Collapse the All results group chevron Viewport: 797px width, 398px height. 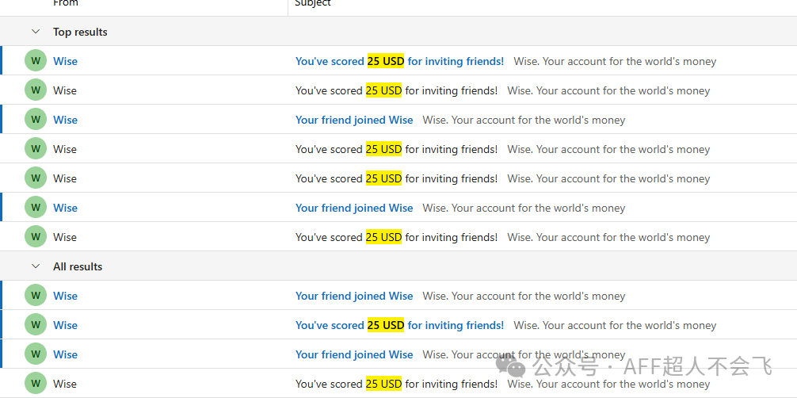click(36, 266)
